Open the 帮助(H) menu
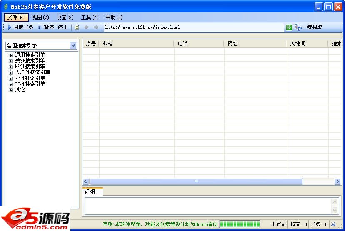Viewport: 345px width, 231px height. click(x=114, y=17)
